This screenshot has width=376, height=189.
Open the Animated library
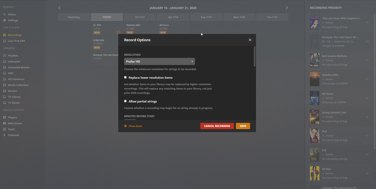(11, 61)
